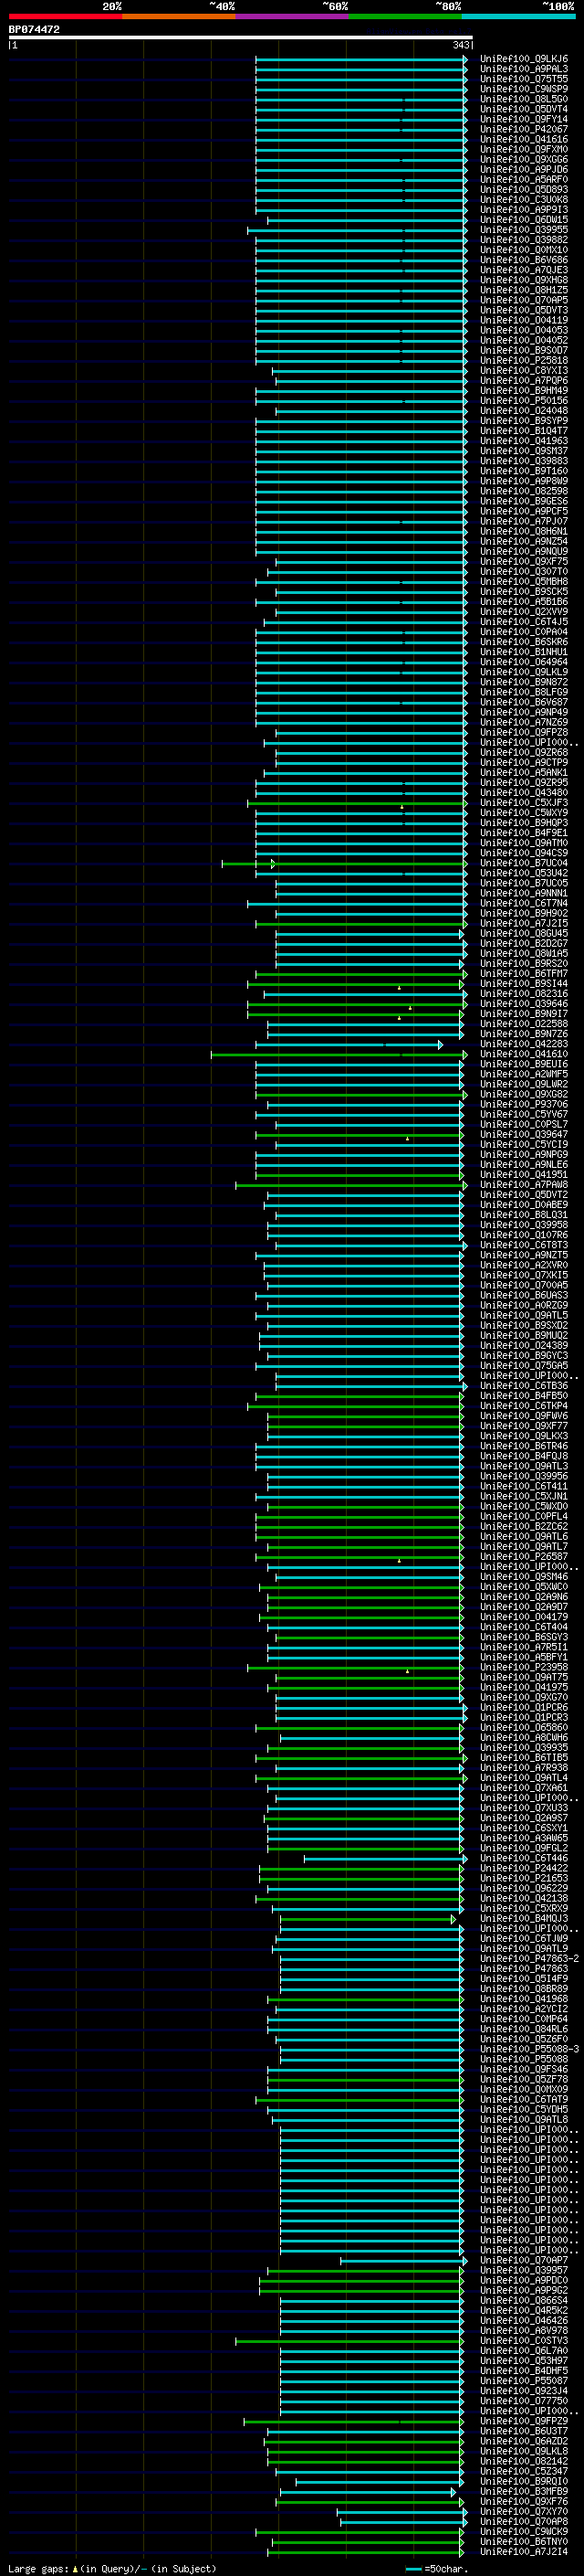Select the UniRef100_A9PJD6 label
The width and height of the screenshot is (584, 2576).
pos(524,169)
